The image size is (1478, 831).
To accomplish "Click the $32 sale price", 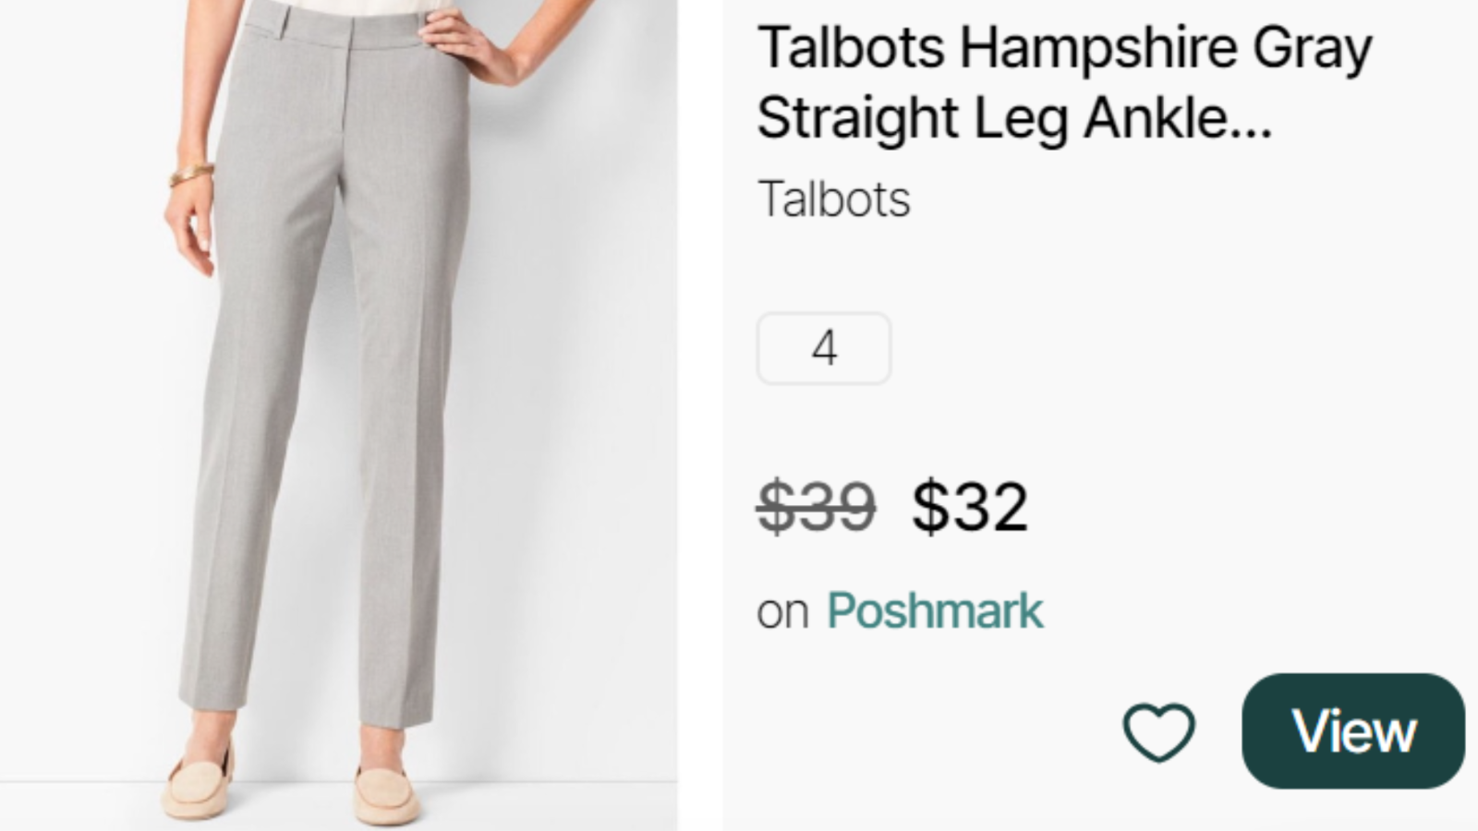I will (970, 506).
